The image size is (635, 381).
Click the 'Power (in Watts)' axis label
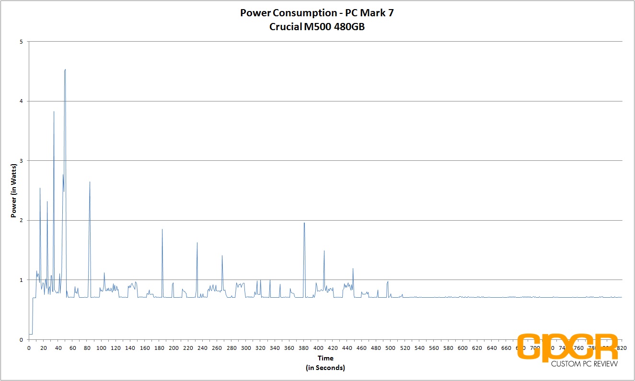tap(14, 190)
